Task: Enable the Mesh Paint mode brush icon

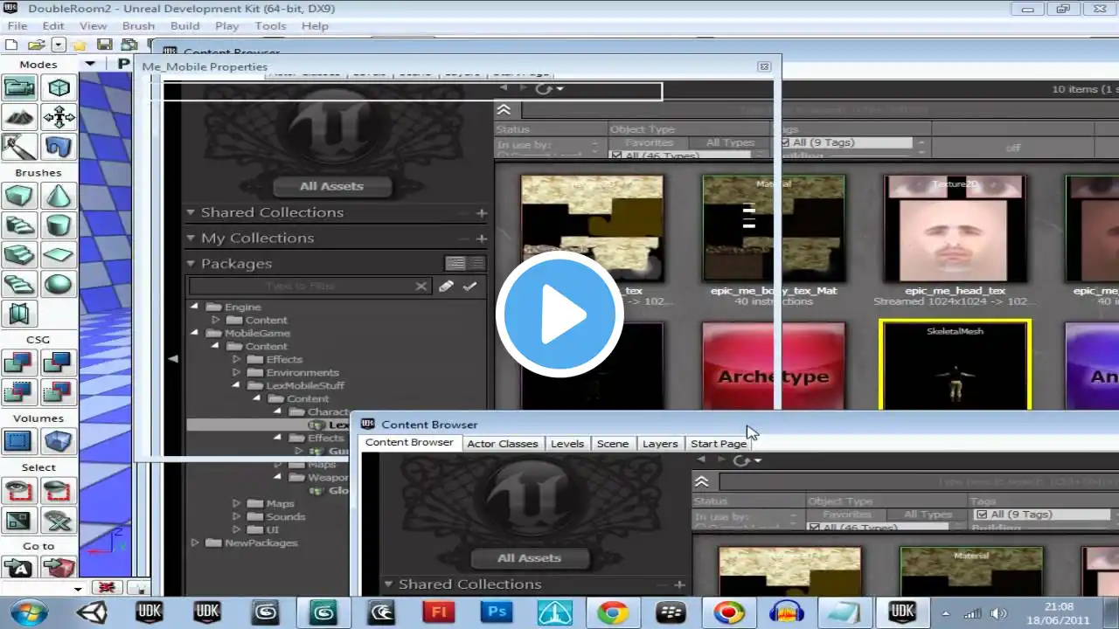Action: [x=19, y=147]
